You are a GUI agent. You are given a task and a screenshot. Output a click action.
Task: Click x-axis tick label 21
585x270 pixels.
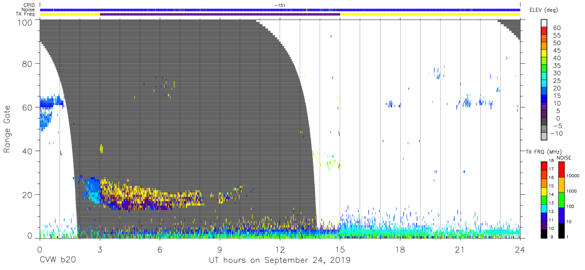pos(460,250)
